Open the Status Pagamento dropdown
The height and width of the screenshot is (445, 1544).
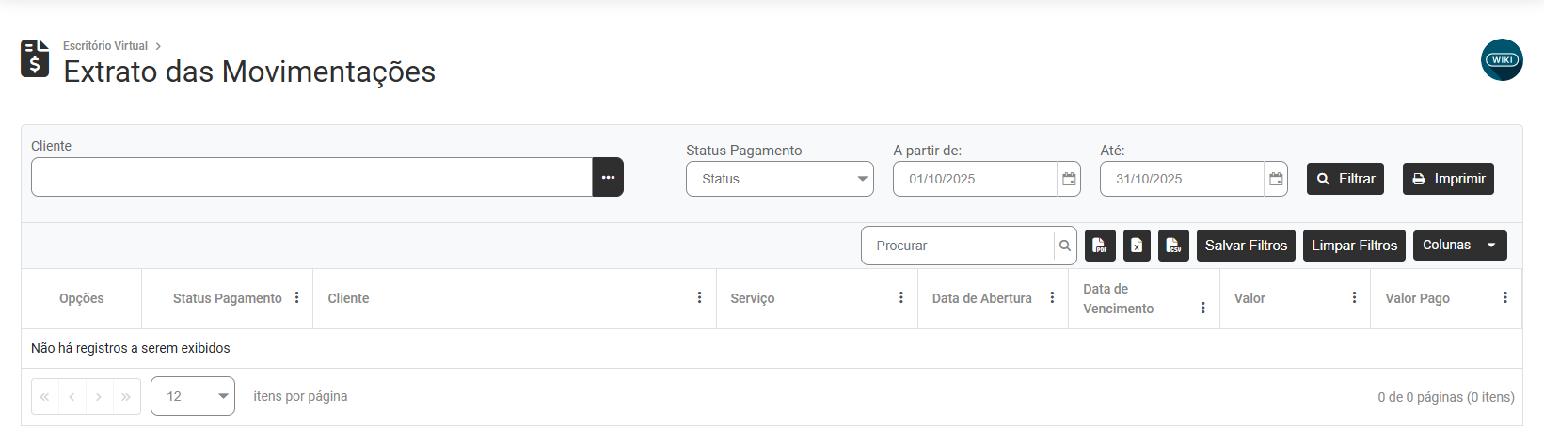pos(779,179)
